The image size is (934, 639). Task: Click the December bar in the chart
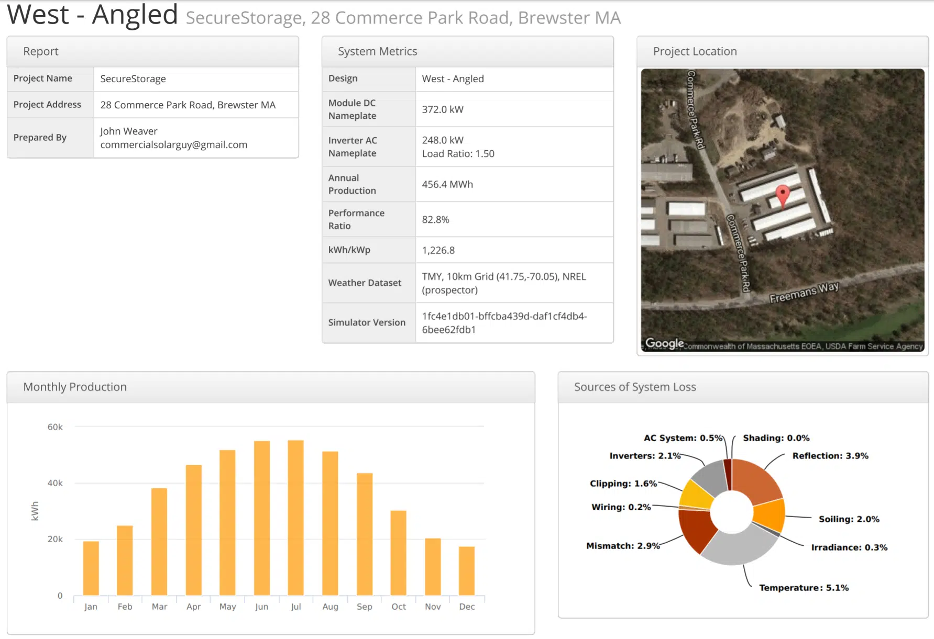(x=466, y=570)
